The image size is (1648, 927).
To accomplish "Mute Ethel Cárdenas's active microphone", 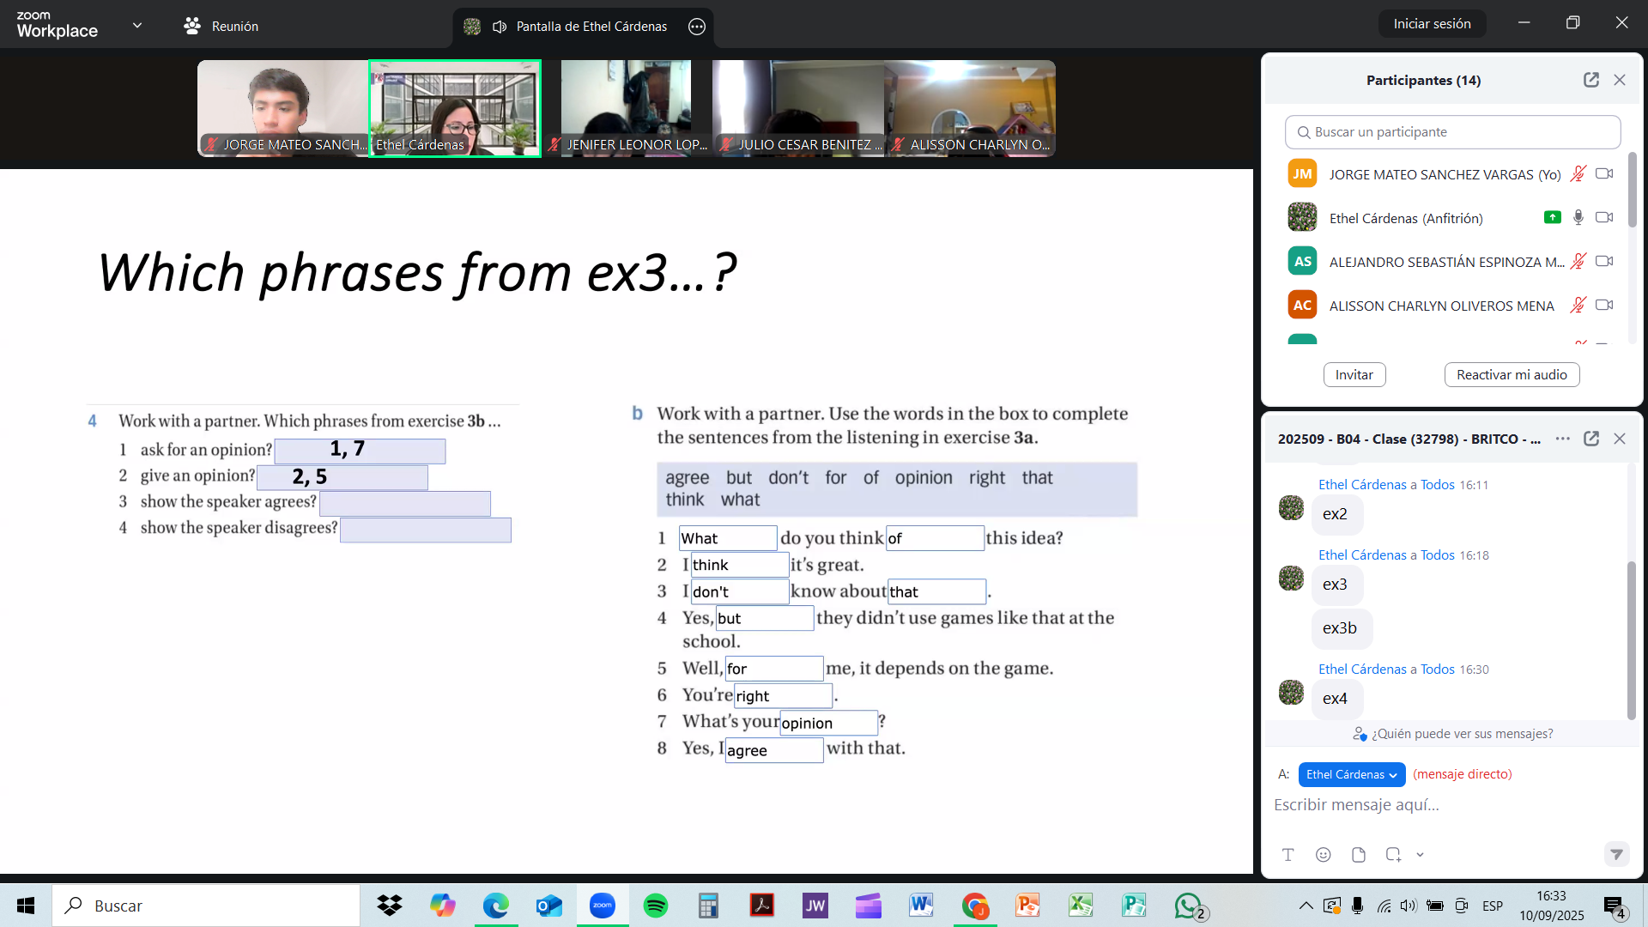I will 1578,217.
